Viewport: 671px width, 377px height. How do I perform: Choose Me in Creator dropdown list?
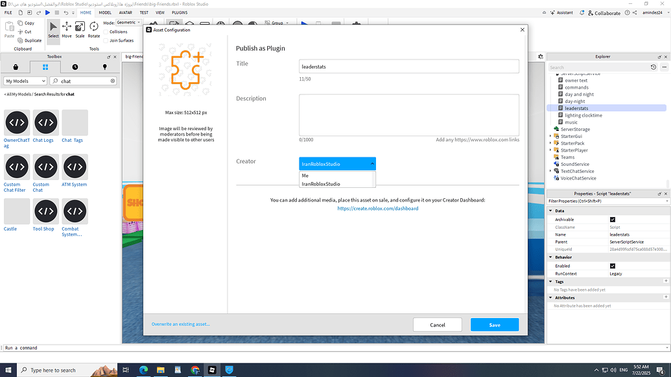pyautogui.click(x=337, y=176)
